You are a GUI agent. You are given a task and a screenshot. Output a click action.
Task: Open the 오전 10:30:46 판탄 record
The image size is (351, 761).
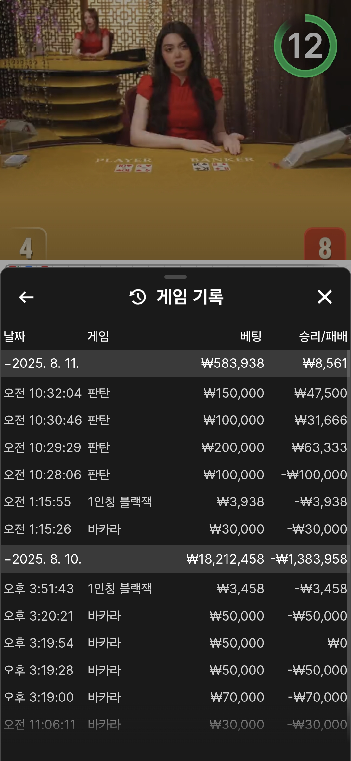(175, 420)
